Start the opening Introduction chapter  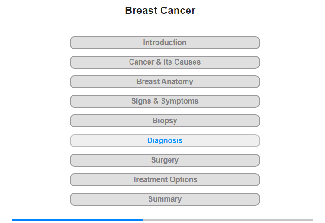pos(165,43)
